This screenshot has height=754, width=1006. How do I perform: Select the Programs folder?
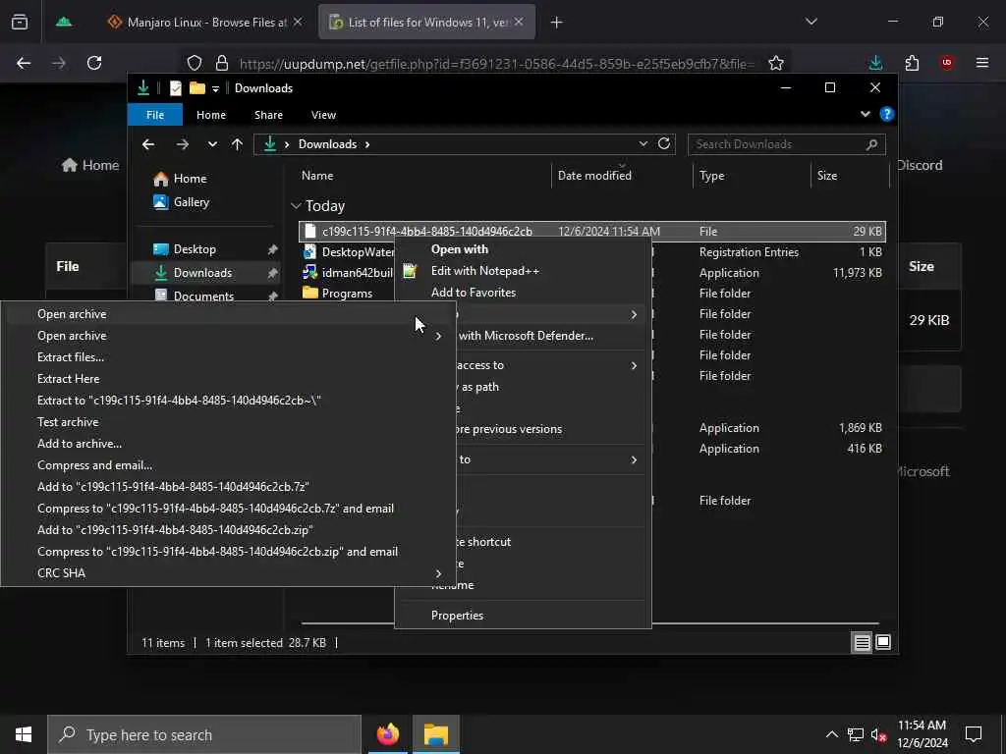coord(347,293)
